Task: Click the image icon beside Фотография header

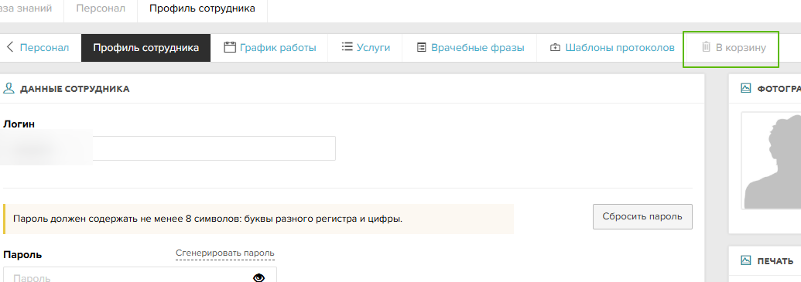Action: 745,88
